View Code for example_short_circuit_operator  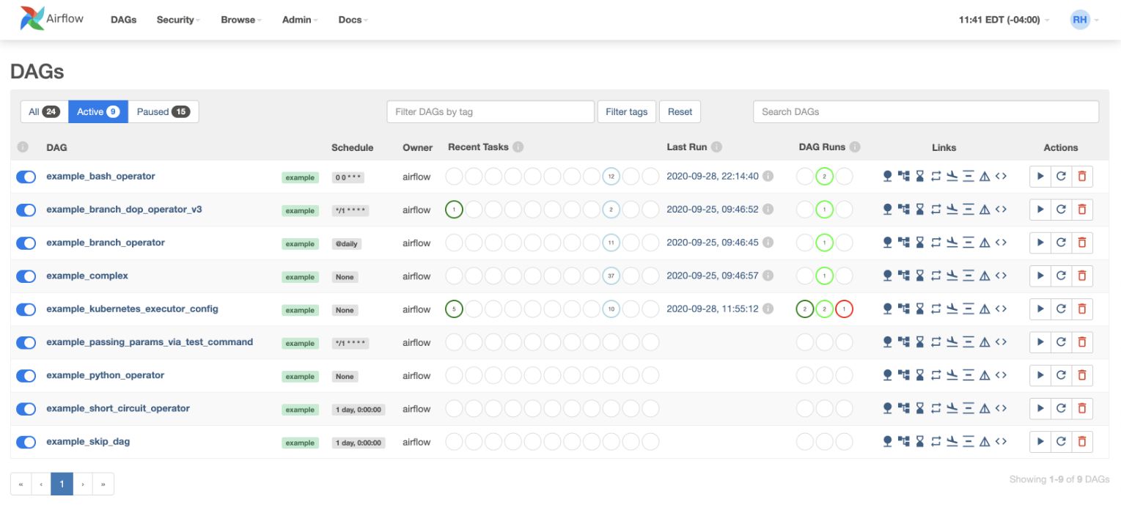[1001, 408]
